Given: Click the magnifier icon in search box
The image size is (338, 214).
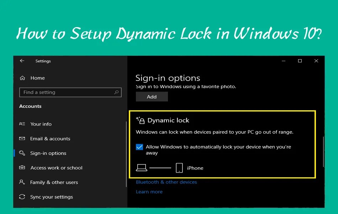Looking at the screenshot, I should pyautogui.click(x=116, y=92).
